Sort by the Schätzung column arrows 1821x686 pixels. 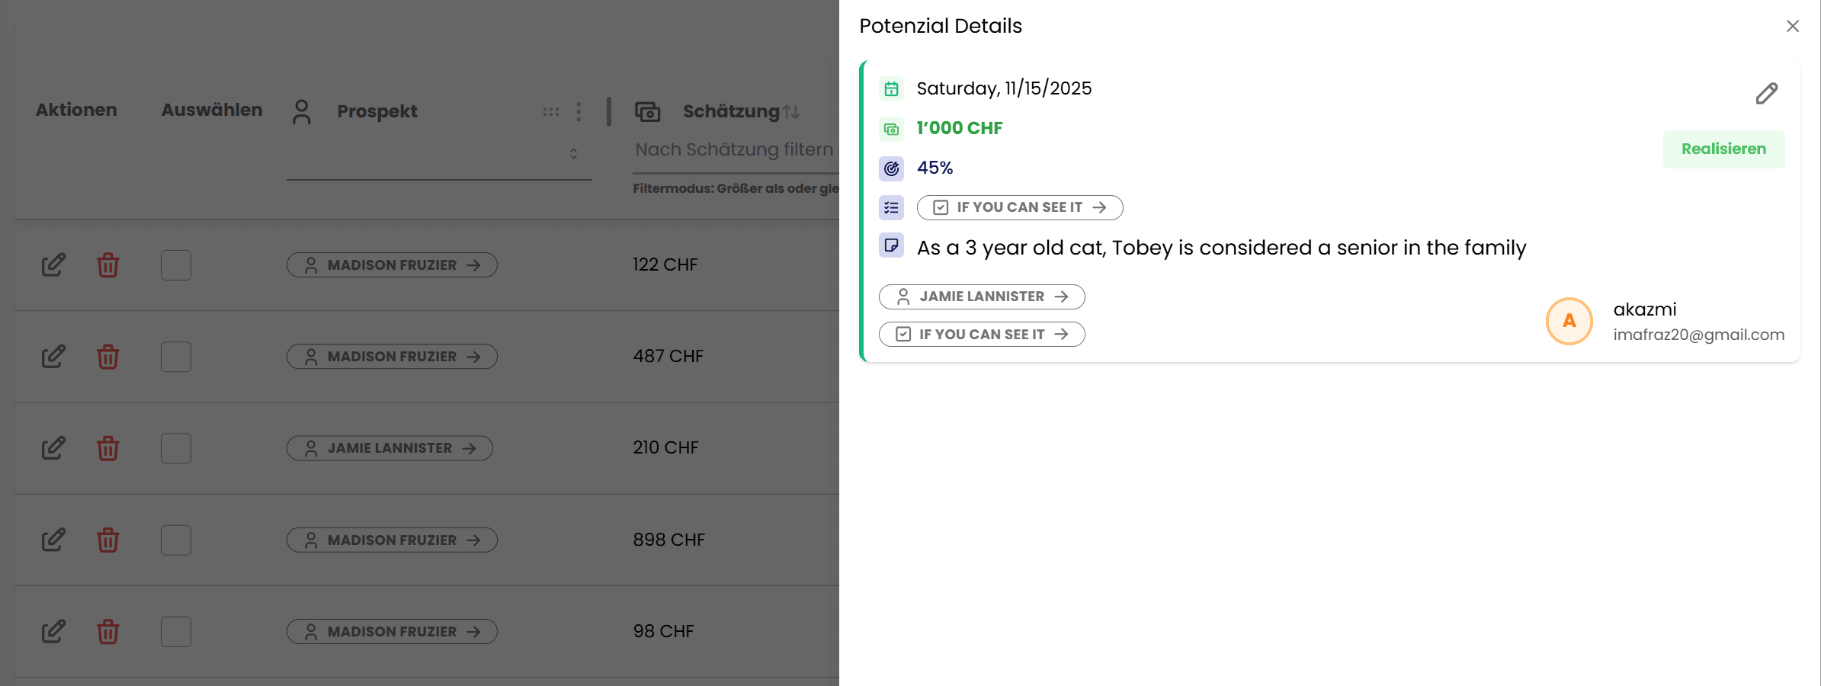pos(791,112)
